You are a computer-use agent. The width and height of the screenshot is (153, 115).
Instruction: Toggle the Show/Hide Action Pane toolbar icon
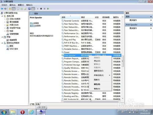(x=33, y=9)
